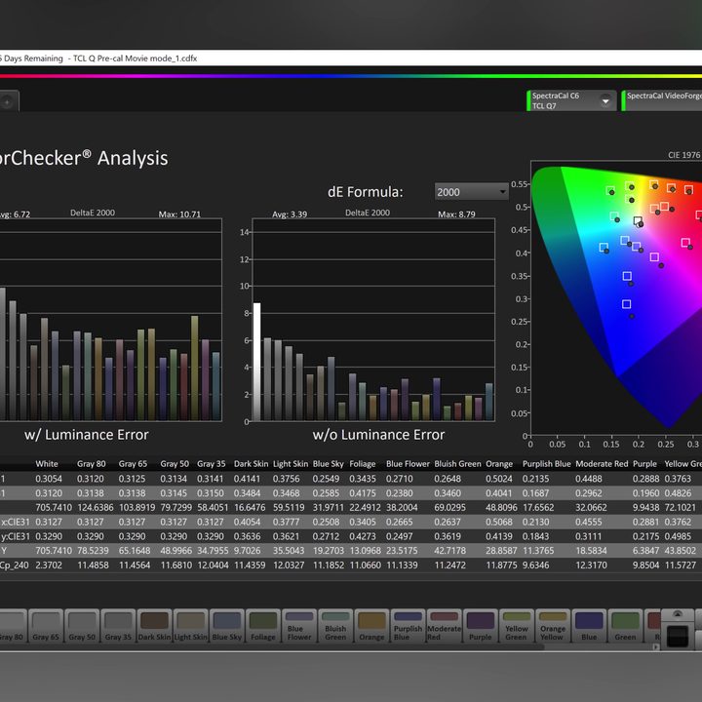Click the cell value 9.6346 under Purplish Blue
Image resolution: width=702 pixels, height=702 pixels.
535,565
